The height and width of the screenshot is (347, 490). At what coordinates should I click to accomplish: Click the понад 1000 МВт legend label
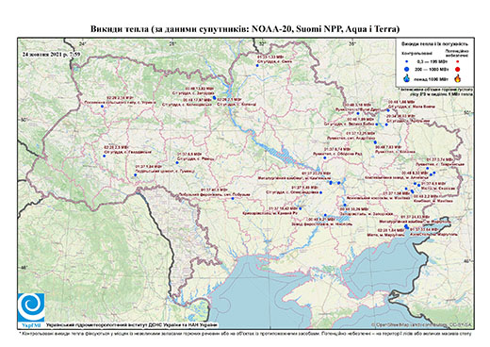431,78
